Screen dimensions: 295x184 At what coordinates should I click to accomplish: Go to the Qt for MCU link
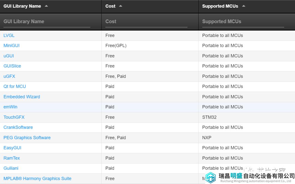pos(15,87)
